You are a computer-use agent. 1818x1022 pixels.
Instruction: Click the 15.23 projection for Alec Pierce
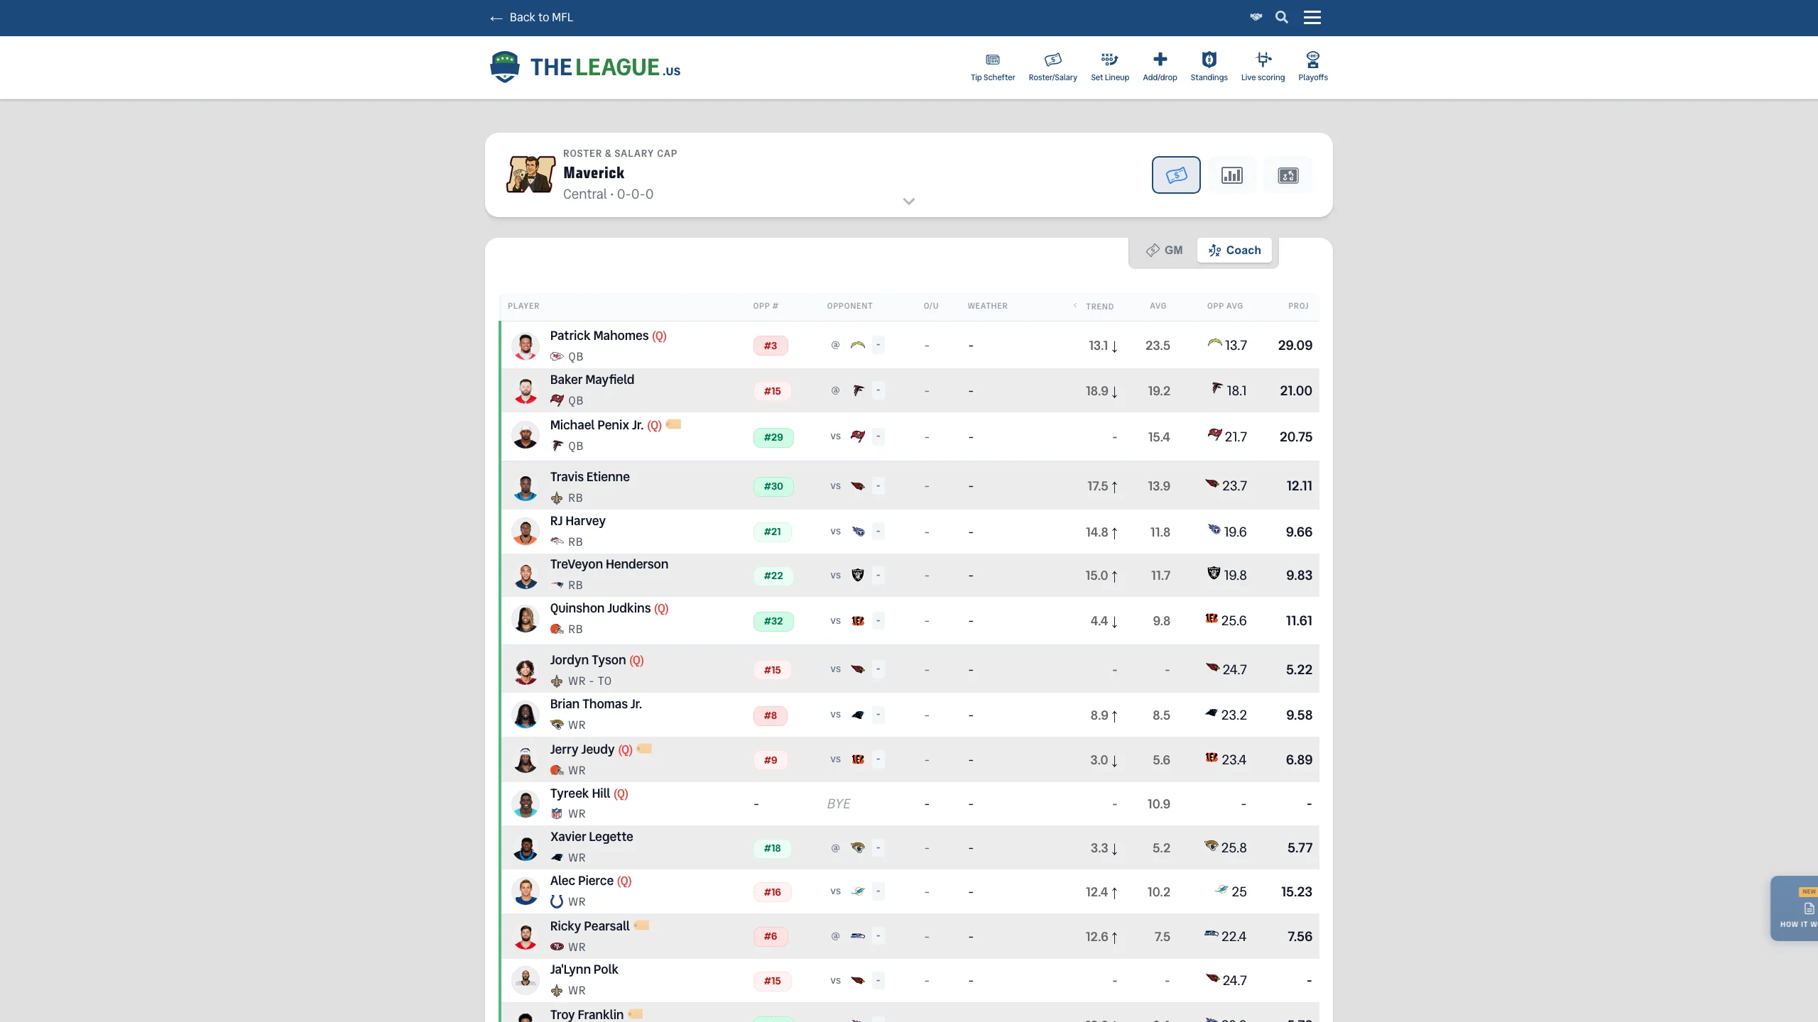coord(1296,891)
